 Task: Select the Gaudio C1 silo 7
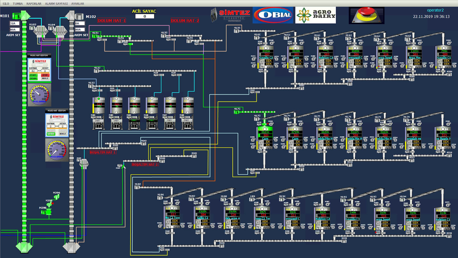[444, 57]
